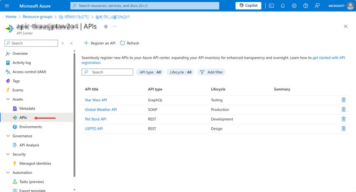Viewport: 356px width, 192px height.
Task: Click the global search resources box
Action: pyautogui.click(x=145, y=6)
